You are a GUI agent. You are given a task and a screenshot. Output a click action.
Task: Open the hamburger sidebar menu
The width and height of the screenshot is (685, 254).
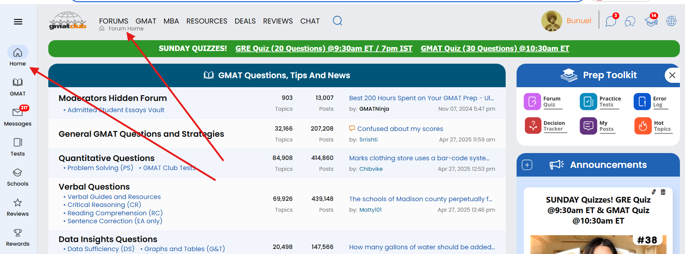point(18,22)
